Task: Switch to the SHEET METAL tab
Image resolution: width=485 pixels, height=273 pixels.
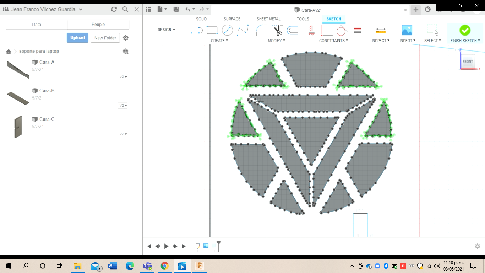Action: [x=269, y=19]
